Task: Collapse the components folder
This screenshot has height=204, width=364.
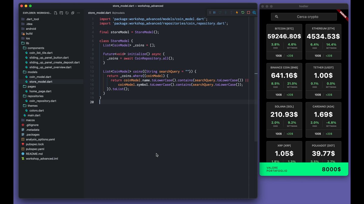Action: pyautogui.click(x=36, y=48)
